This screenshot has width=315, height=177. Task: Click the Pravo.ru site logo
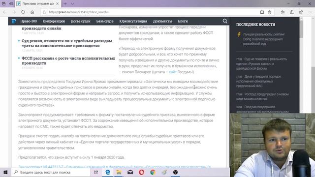tap(14, 21)
